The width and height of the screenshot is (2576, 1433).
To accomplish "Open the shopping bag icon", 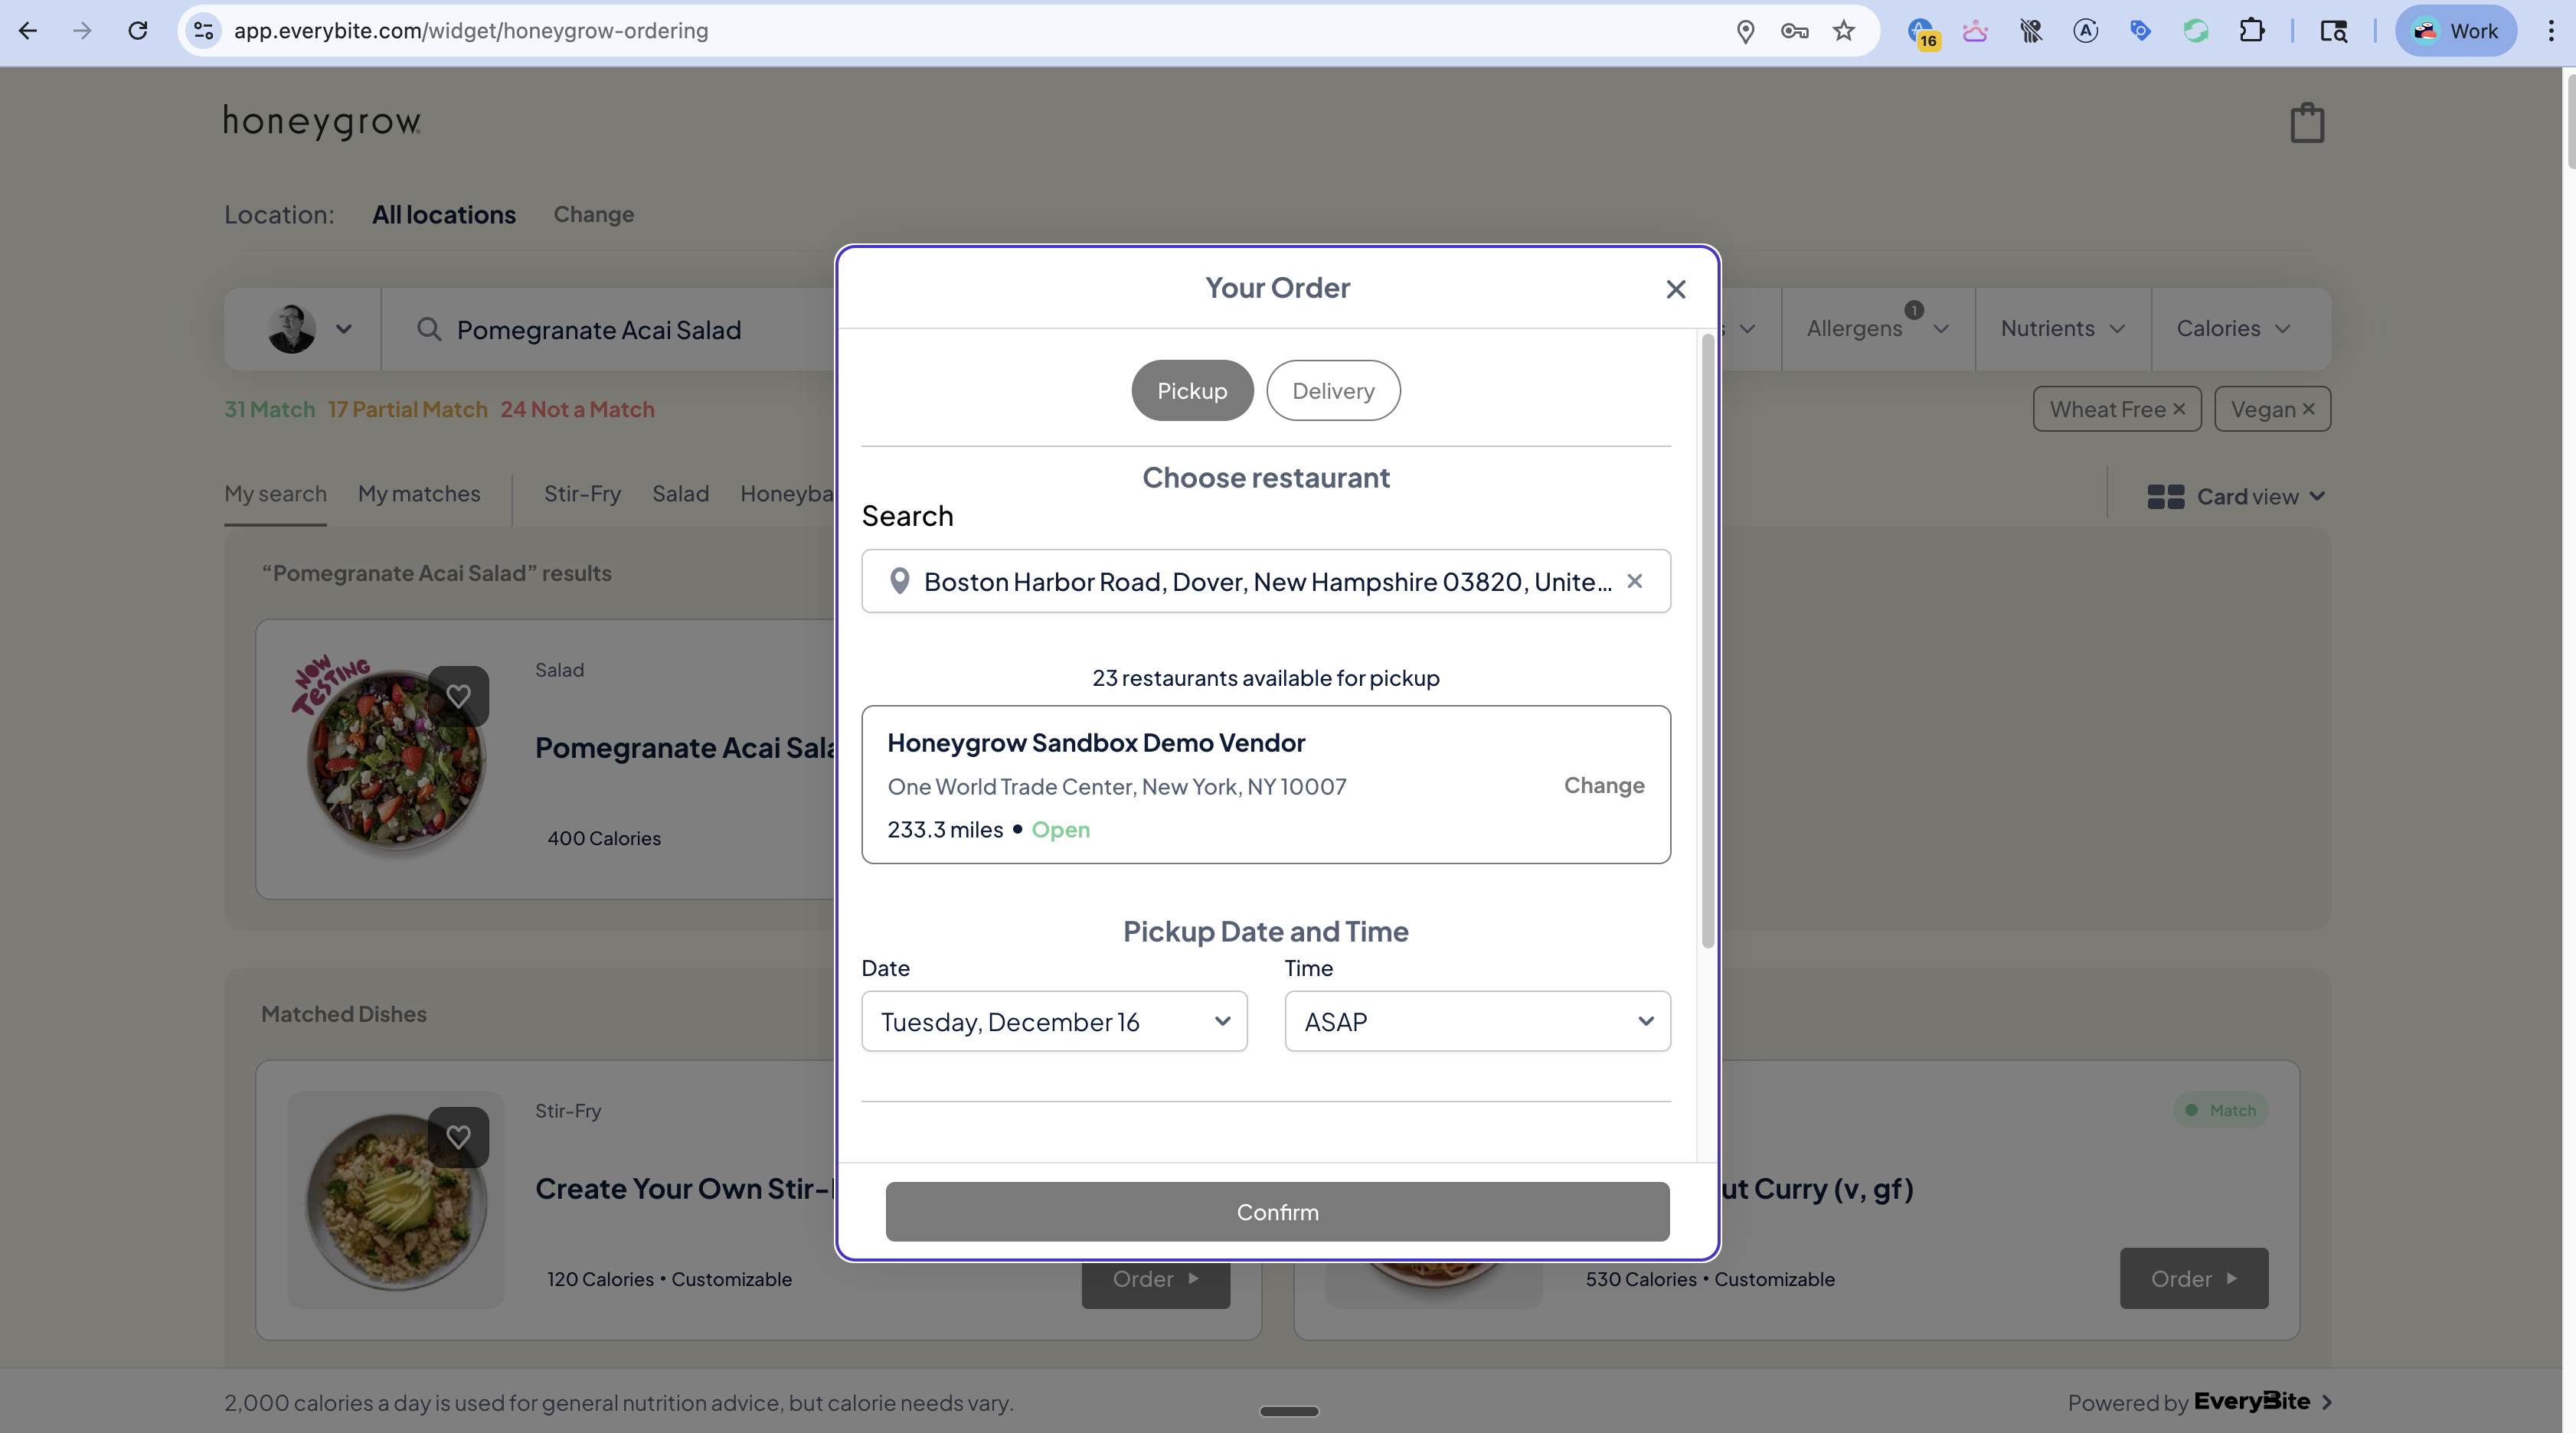I will pyautogui.click(x=2308, y=122).
